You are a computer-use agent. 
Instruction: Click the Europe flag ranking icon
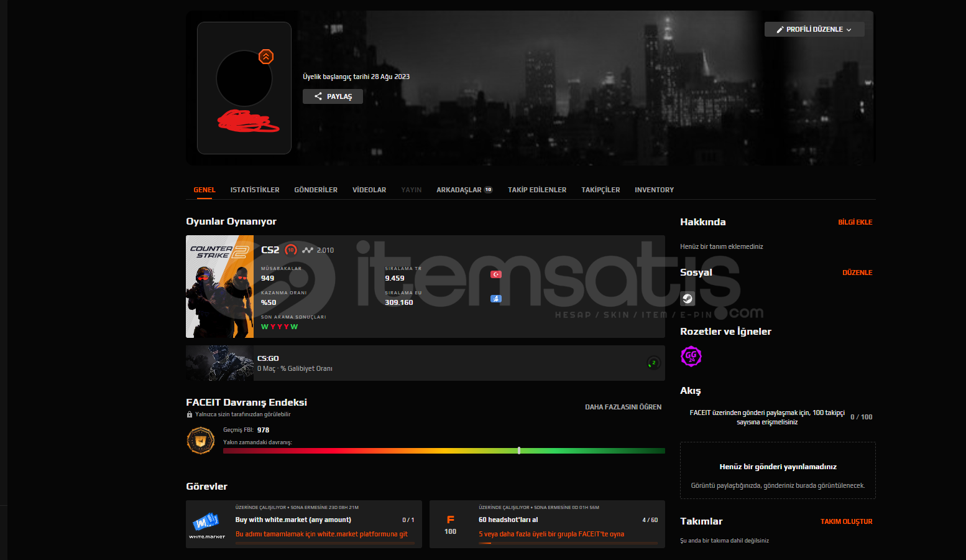pyautogui.click(x=495, y=299)
